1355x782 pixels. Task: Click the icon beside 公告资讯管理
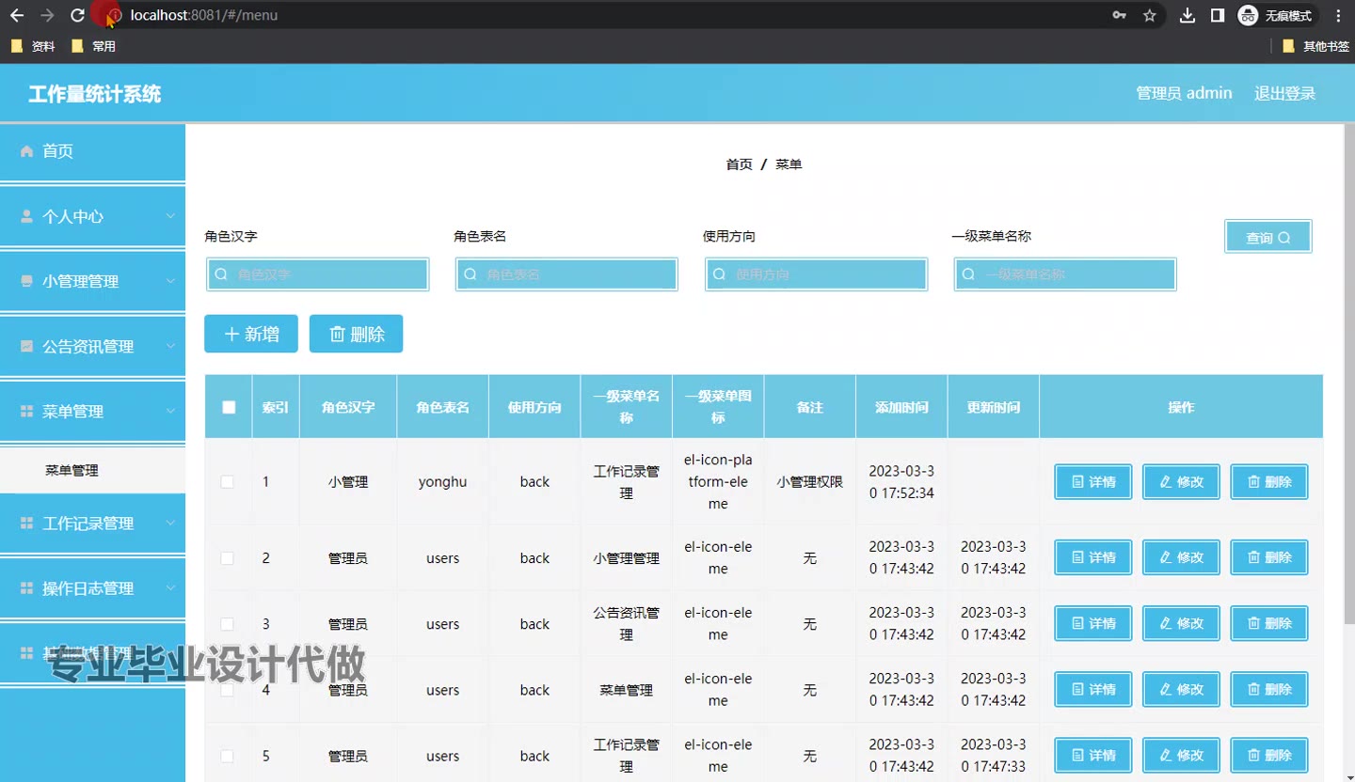tap(26, 346)
